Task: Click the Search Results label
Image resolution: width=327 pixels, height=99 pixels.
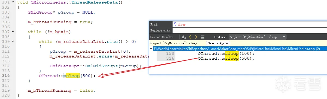Action: pos(162,37)
